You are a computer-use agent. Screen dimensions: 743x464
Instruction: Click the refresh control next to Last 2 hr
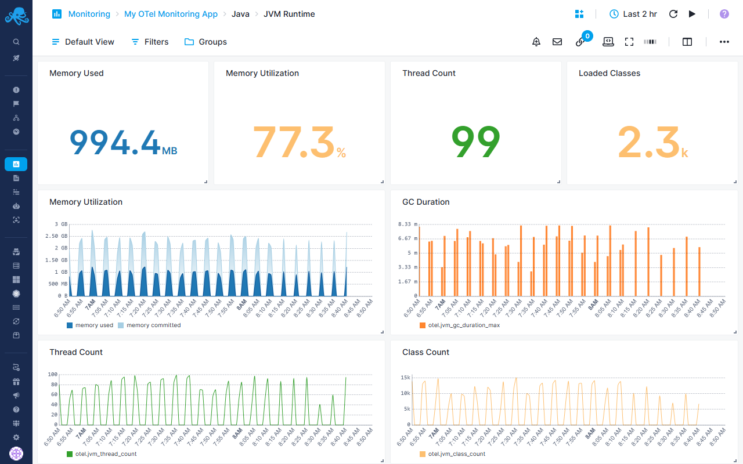coord(673,14)
